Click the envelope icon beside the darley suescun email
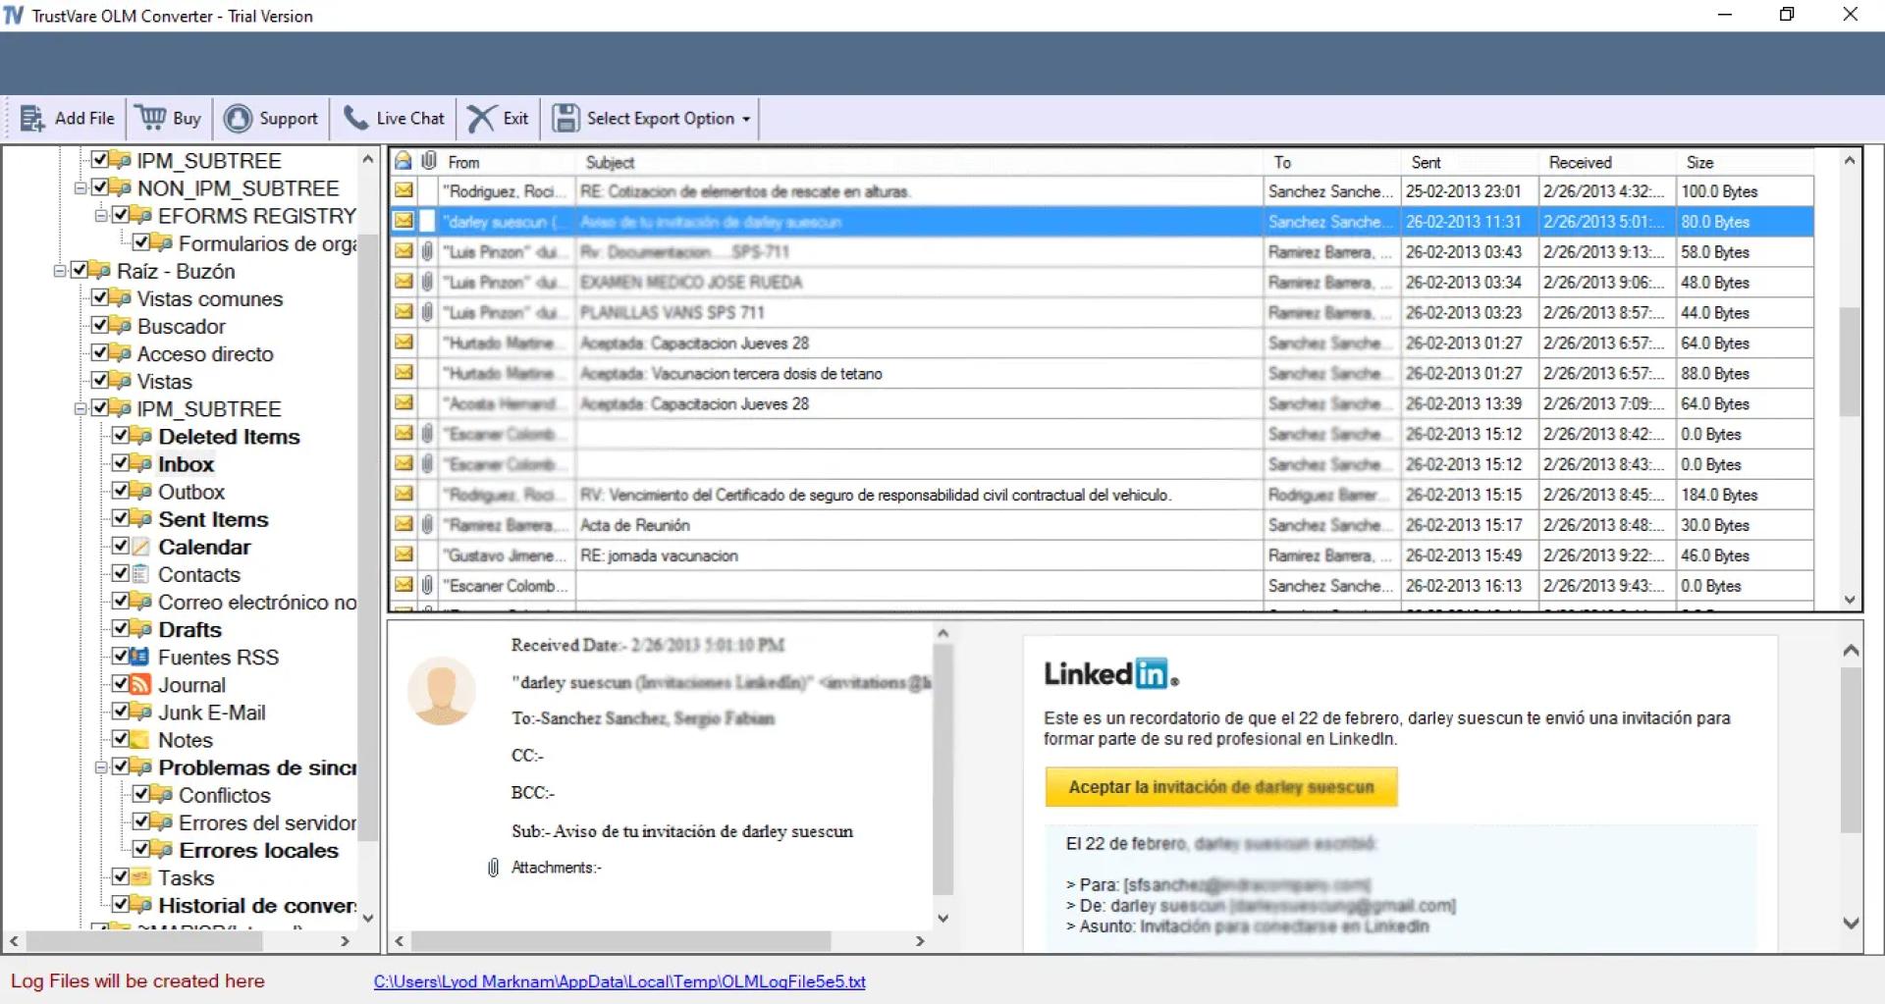Image resolution: width=1885 pixels, height=1004 pixels. click(404, 222)
